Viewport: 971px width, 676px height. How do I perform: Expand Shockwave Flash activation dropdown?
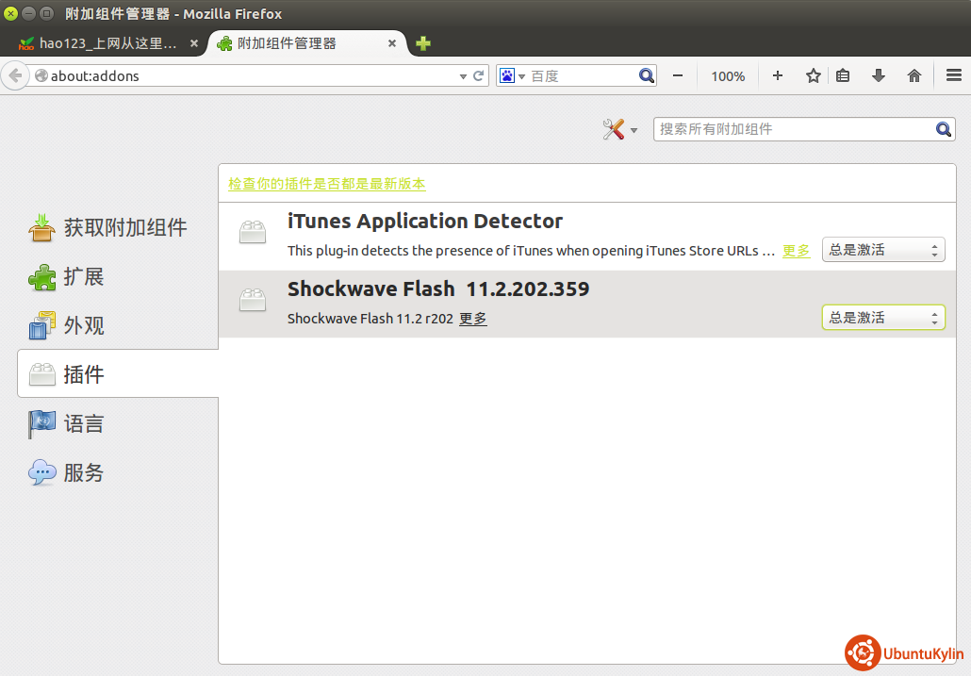[x=882, y=319]
